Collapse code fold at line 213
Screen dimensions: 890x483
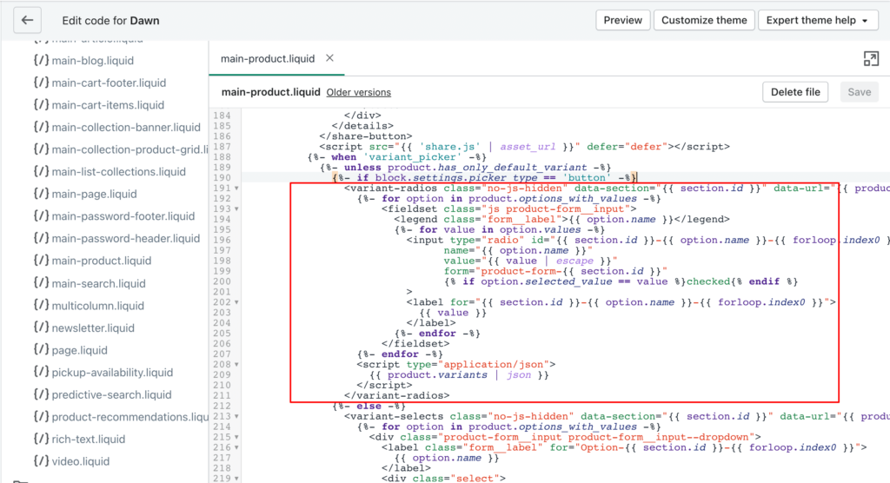(x=236, y=417)
